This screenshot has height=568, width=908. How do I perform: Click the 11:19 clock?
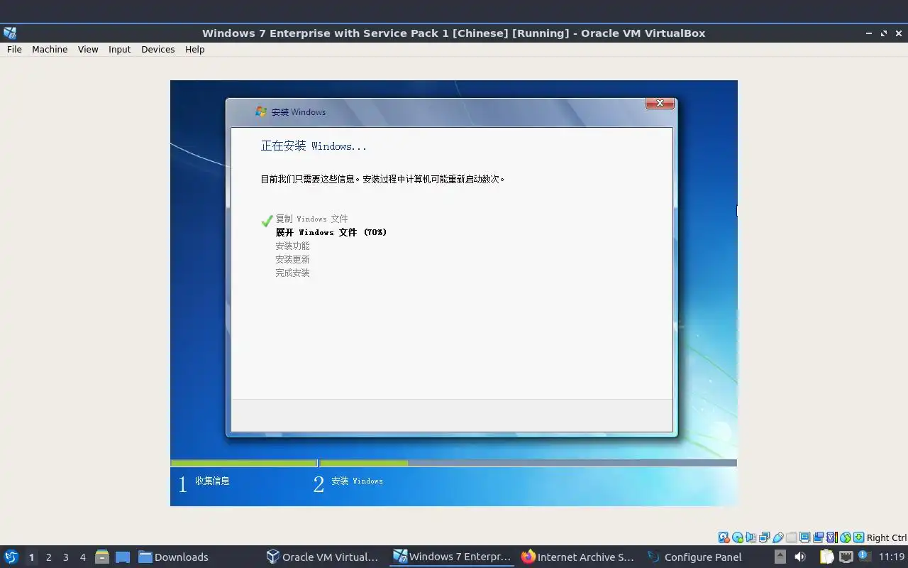[892, 557]
